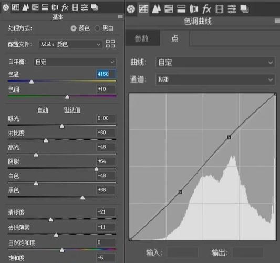Select 颜色 treatment radio button
Image resolution: width=280 pixels, height=263 pixels.
pos(74,28)
